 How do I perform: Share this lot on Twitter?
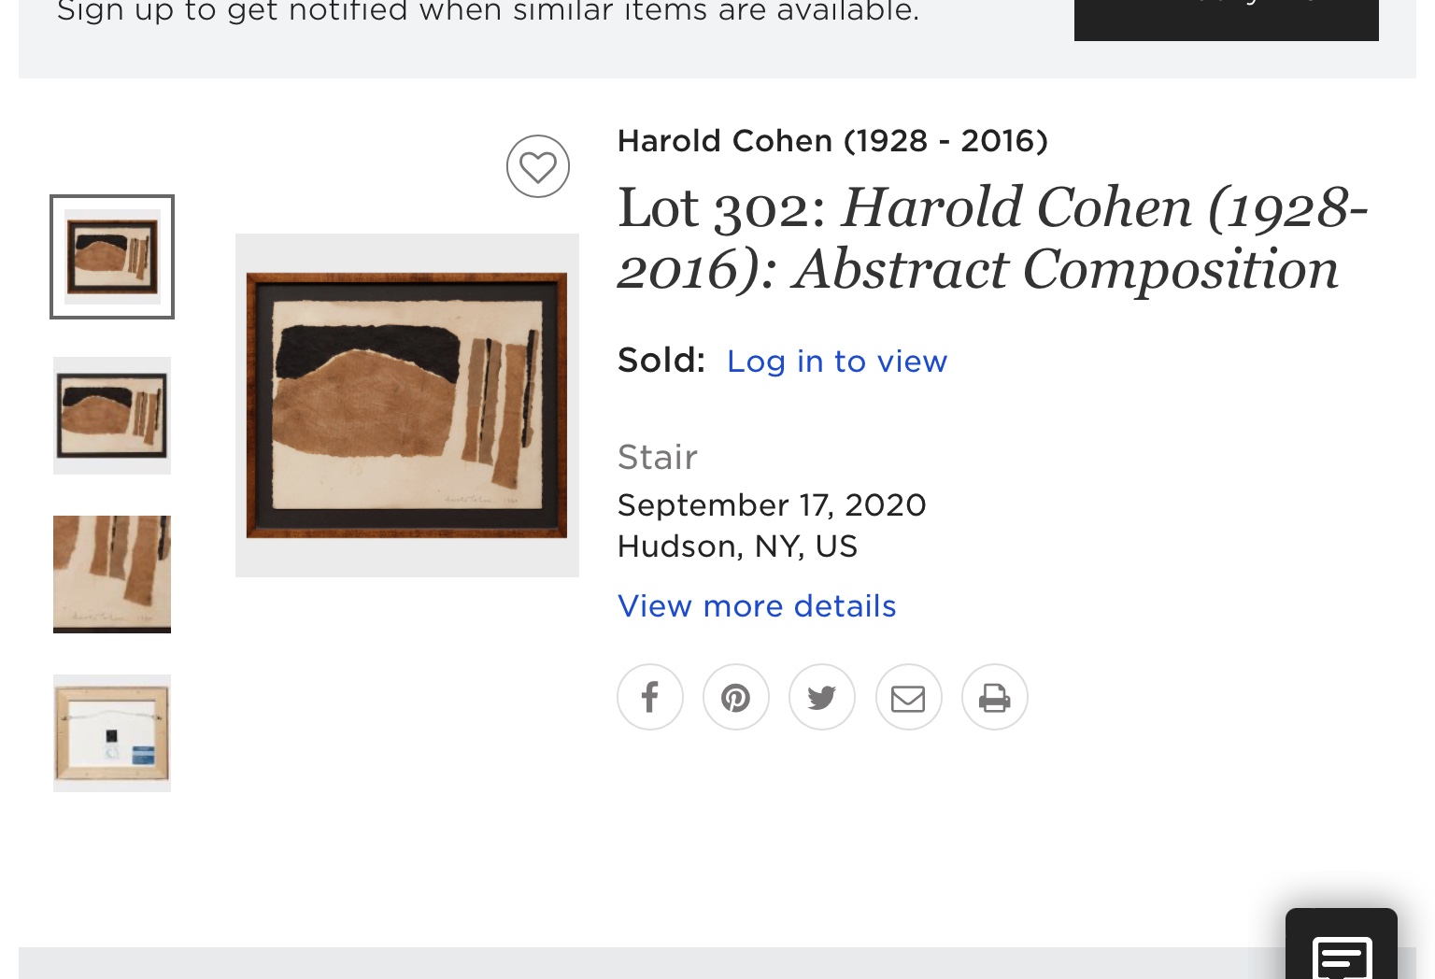pyautogui.click(x=822, y=697)
